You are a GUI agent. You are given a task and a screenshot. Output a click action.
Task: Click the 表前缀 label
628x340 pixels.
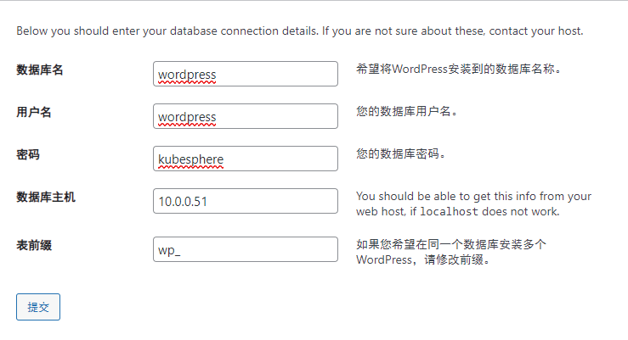click(34, 245)
